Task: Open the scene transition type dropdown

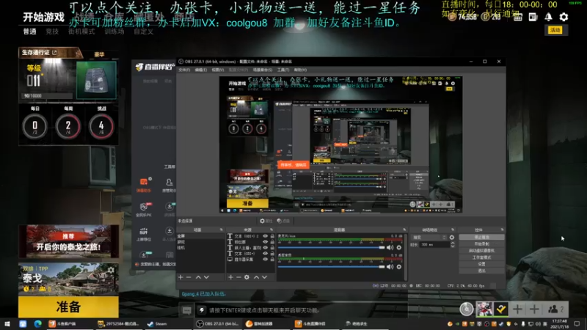Action: (429, 237)
